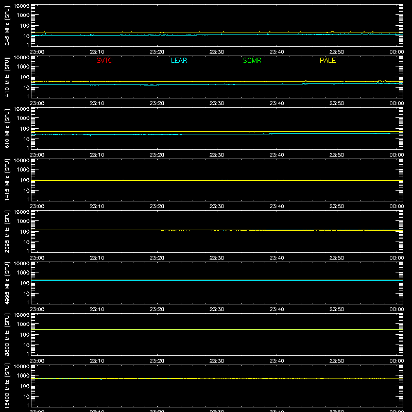This screenshot has width=412, height=412.
Task: Click the 1000 tick of the 245 MHz plot
Action: [23, 15]
